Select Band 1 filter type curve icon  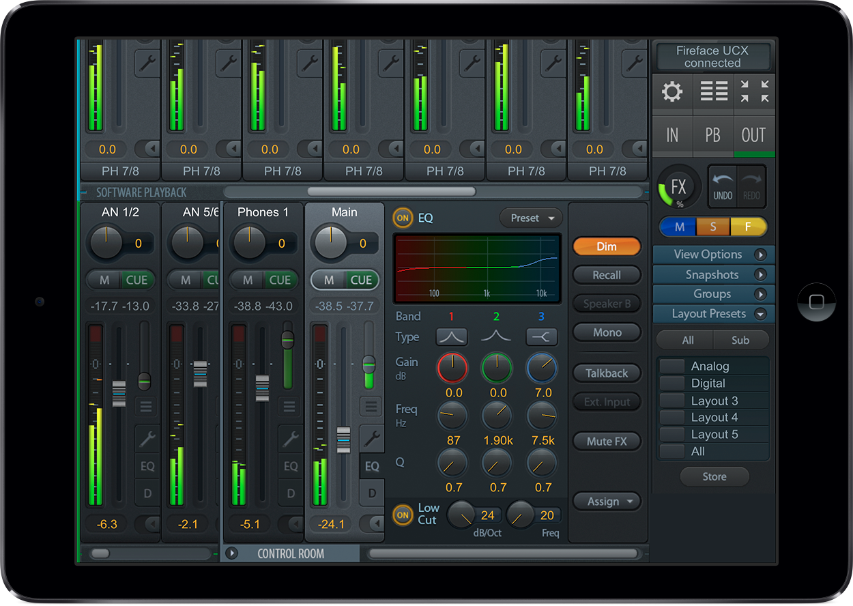(452, 336)
